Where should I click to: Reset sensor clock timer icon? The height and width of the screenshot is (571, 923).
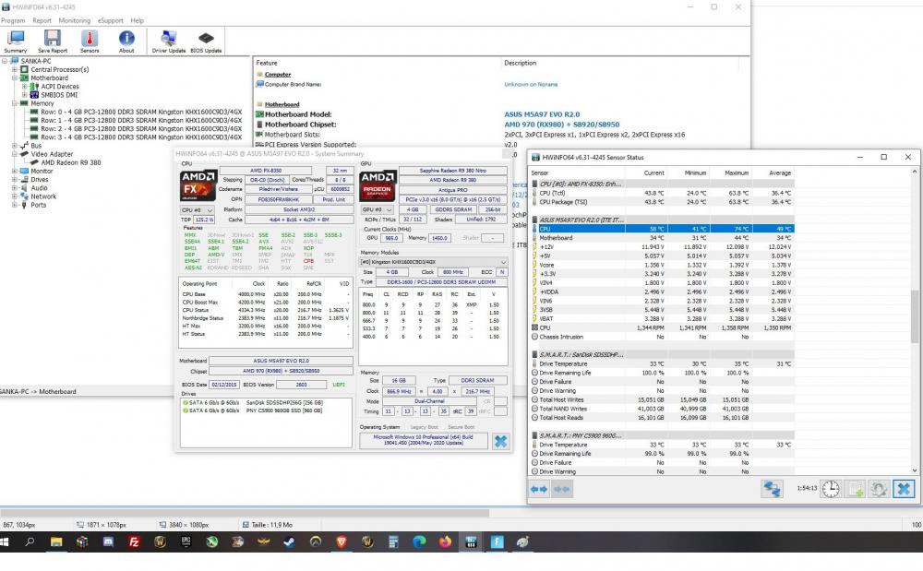[831, 489]
